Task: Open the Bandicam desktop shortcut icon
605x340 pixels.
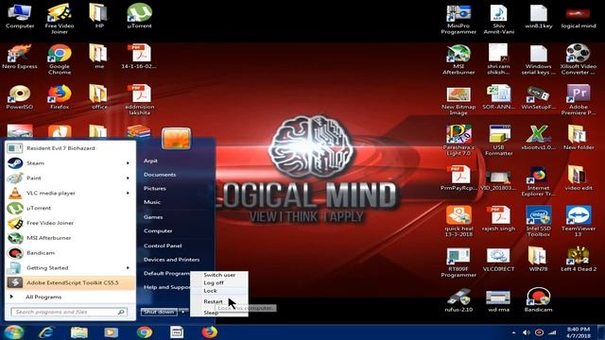Action: (x=538, y=299)
